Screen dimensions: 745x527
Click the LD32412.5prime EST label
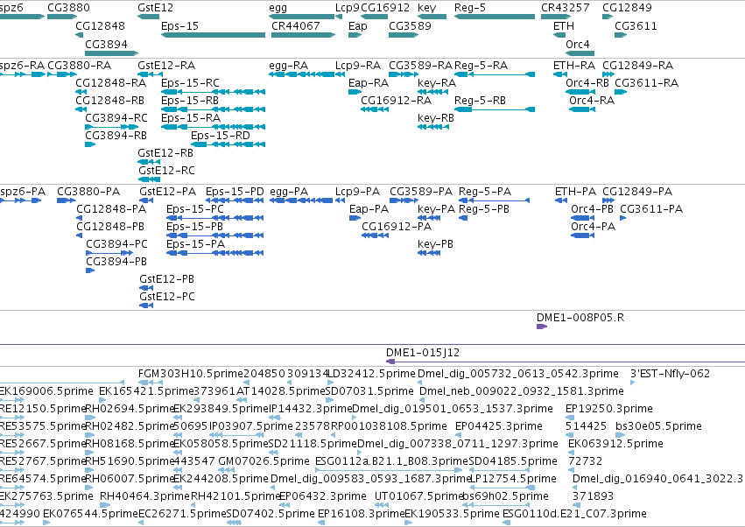pyautogui.click(x=371, y=374)
